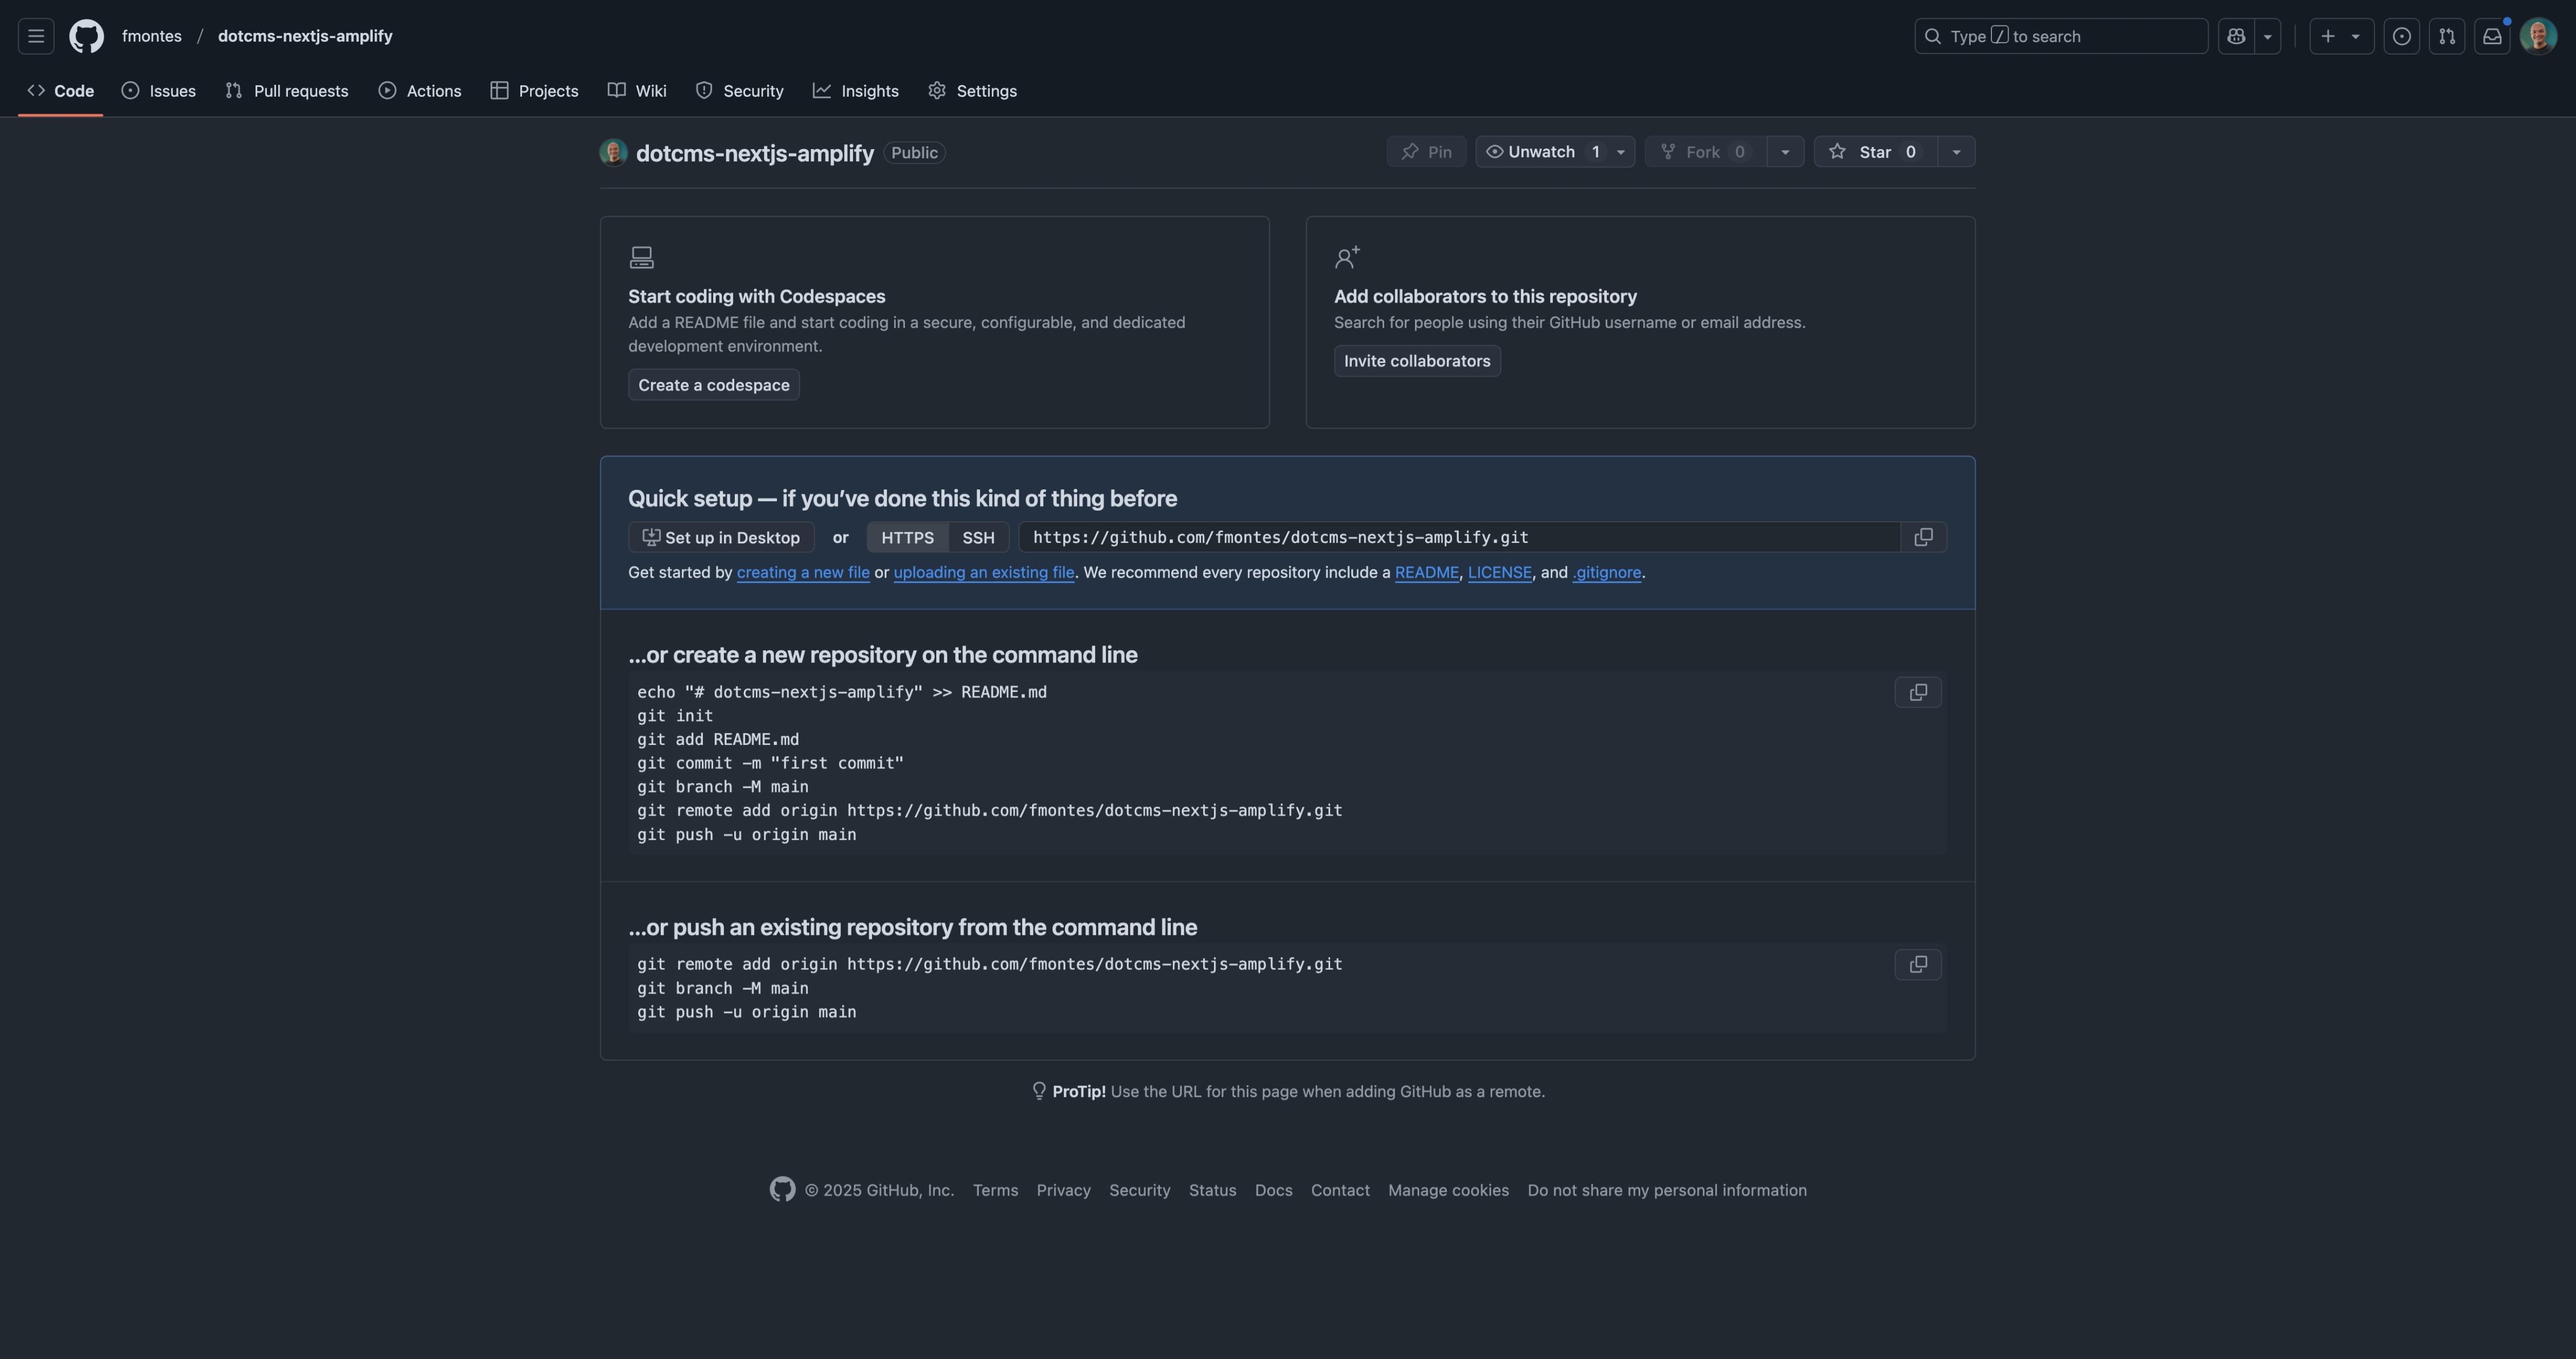Viewport: 2576px width, 1359px height.
Task: Copy the repository HTTPS URL
Action: (x=1924, y=537)
